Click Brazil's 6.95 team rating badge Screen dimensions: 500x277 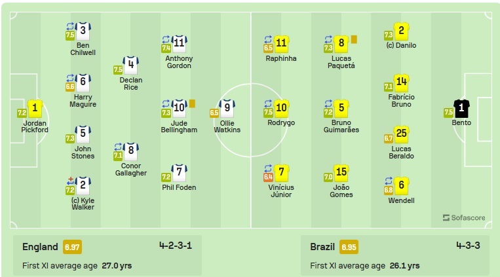[349, 247]
